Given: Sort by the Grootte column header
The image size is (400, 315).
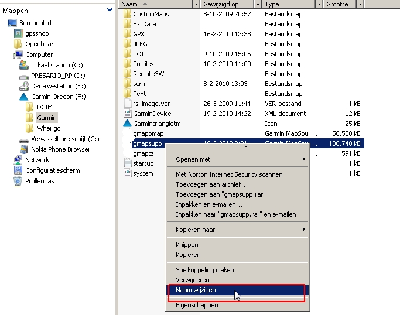Looking at the screenshot, I should (x=340, y=4).
